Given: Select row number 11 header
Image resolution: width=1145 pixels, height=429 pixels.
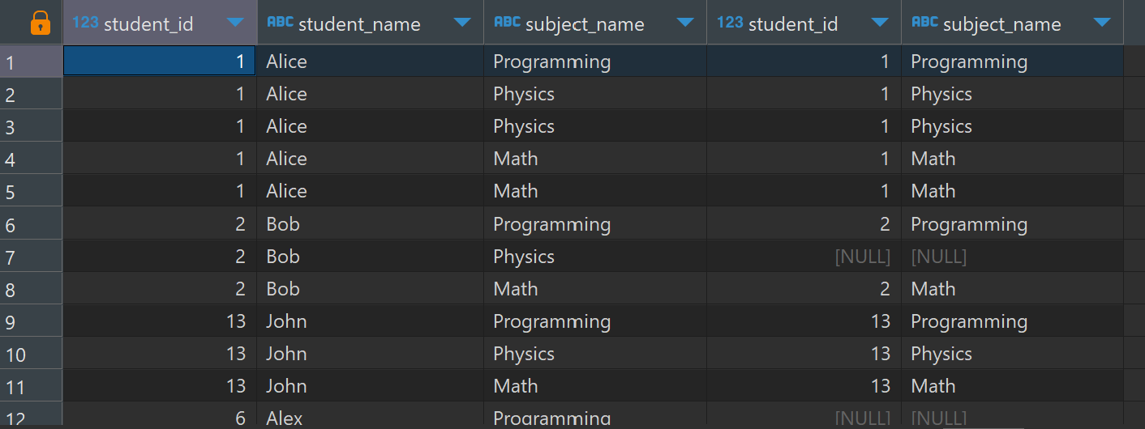Looking at the screenshot, I should click(x=31, y=386).
